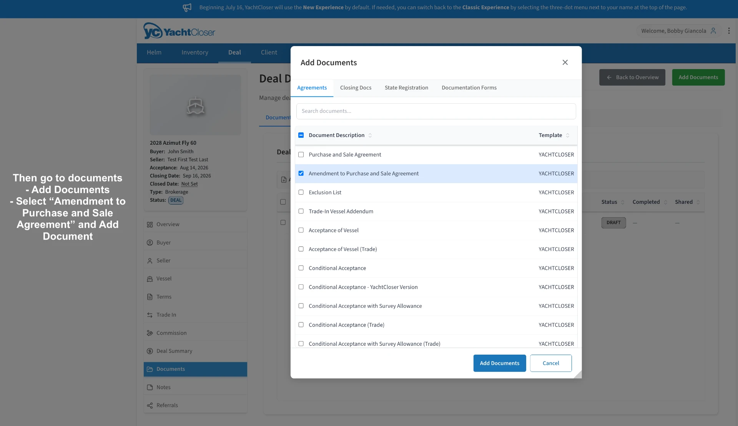Click Welcome, Bobby Giancola user label
738x426 pixels.
(673, 31)
